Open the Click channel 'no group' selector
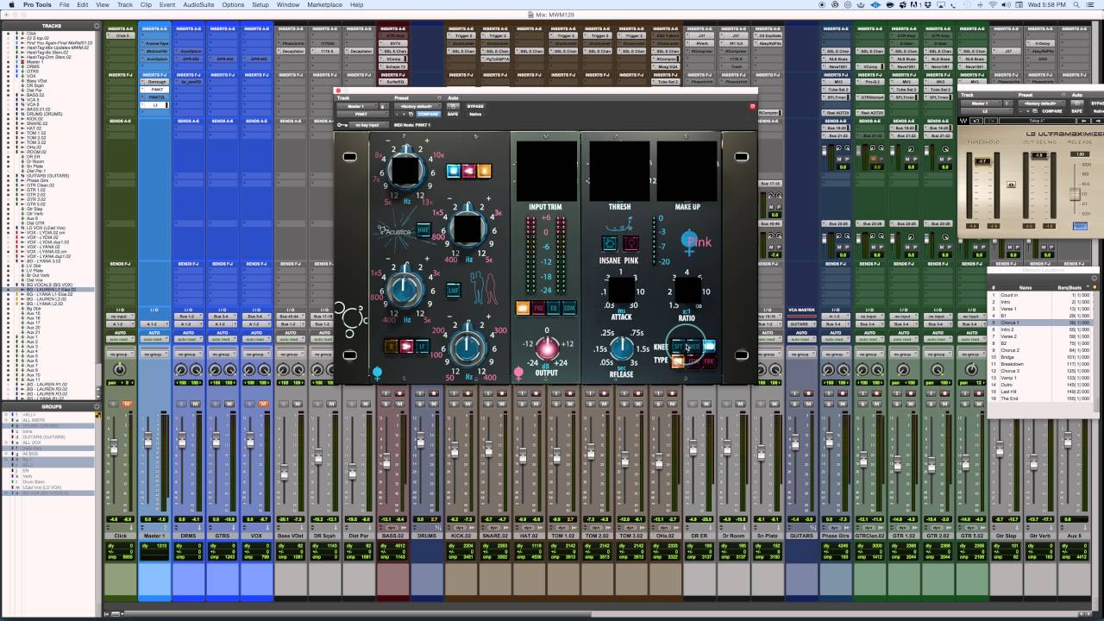This screenshot has width=1104, height=621. point(120,354)
